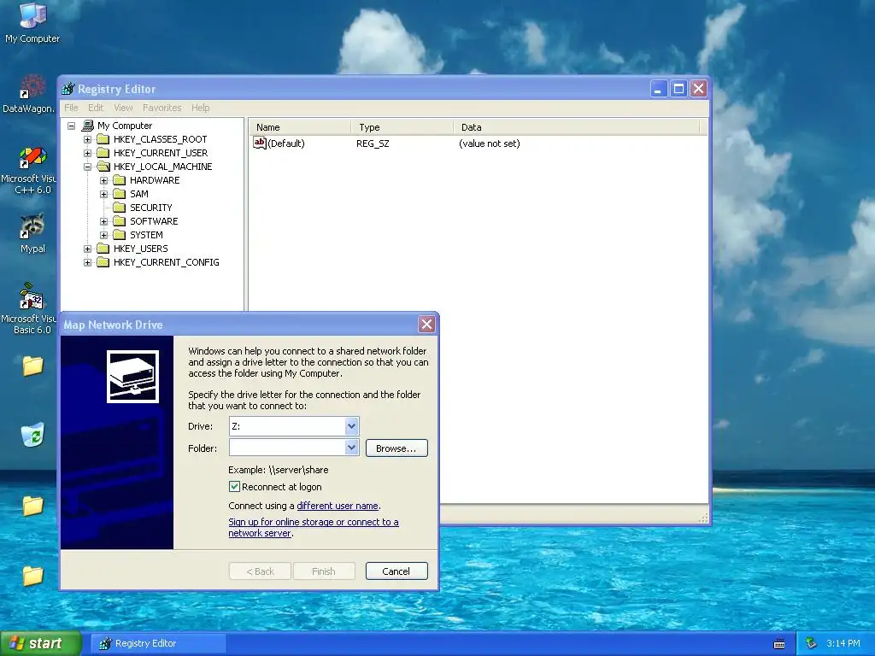The width and height of the screenshot is (875, 656).
Task: Select the SYSTEM key label
Action: [x=146, y=235]
